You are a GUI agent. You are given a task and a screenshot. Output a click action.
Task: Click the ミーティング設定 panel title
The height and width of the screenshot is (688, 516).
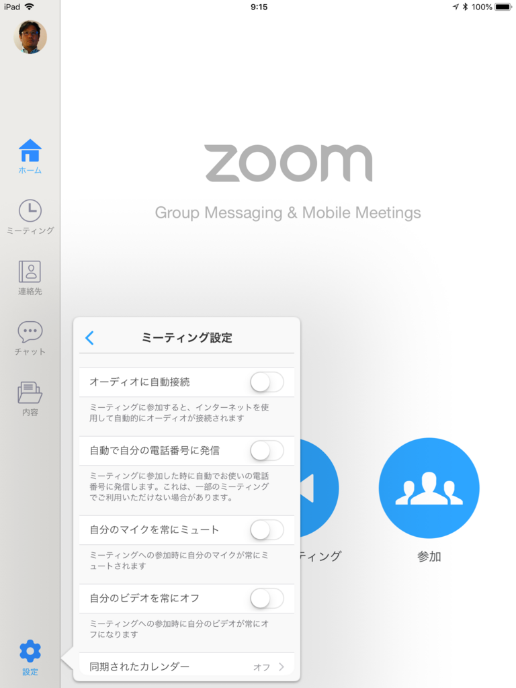pos(187,338)
